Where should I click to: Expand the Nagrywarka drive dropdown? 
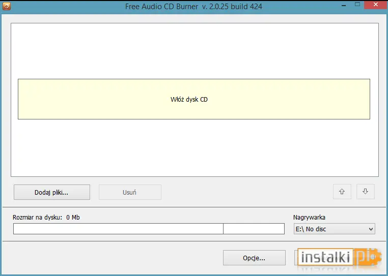[x=335, y=229]
